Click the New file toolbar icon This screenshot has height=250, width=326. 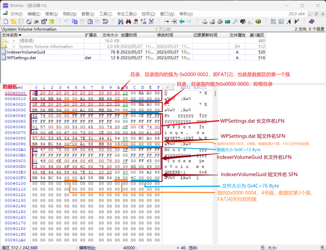pos(5,22)
